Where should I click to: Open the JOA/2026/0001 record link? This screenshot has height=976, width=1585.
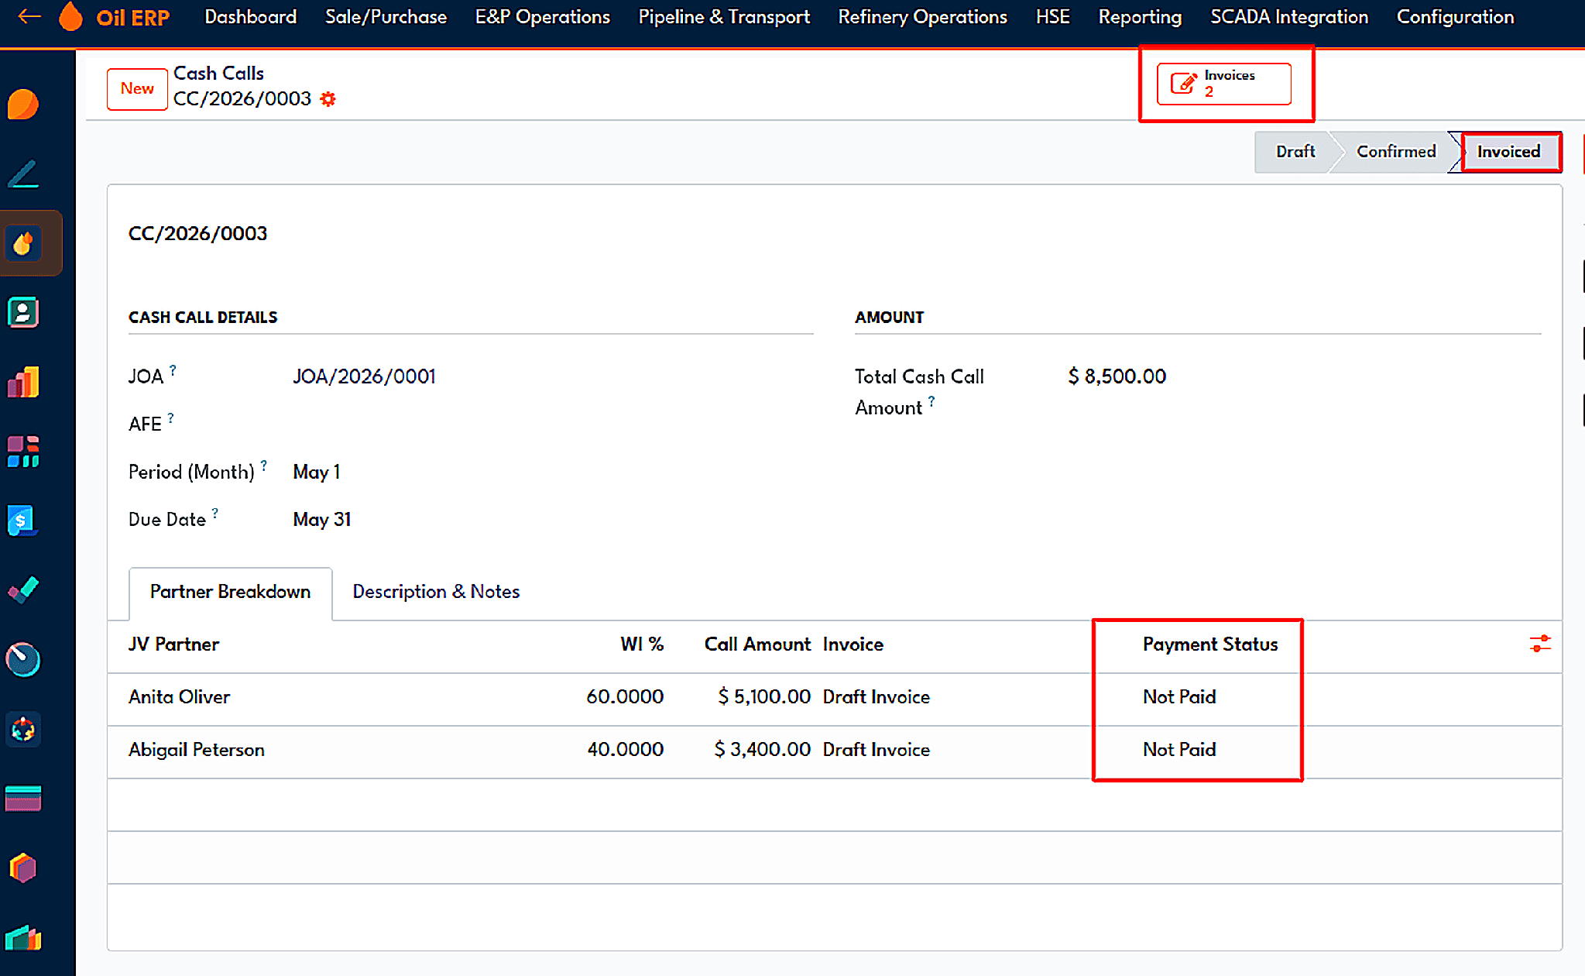tap(364, 376)
